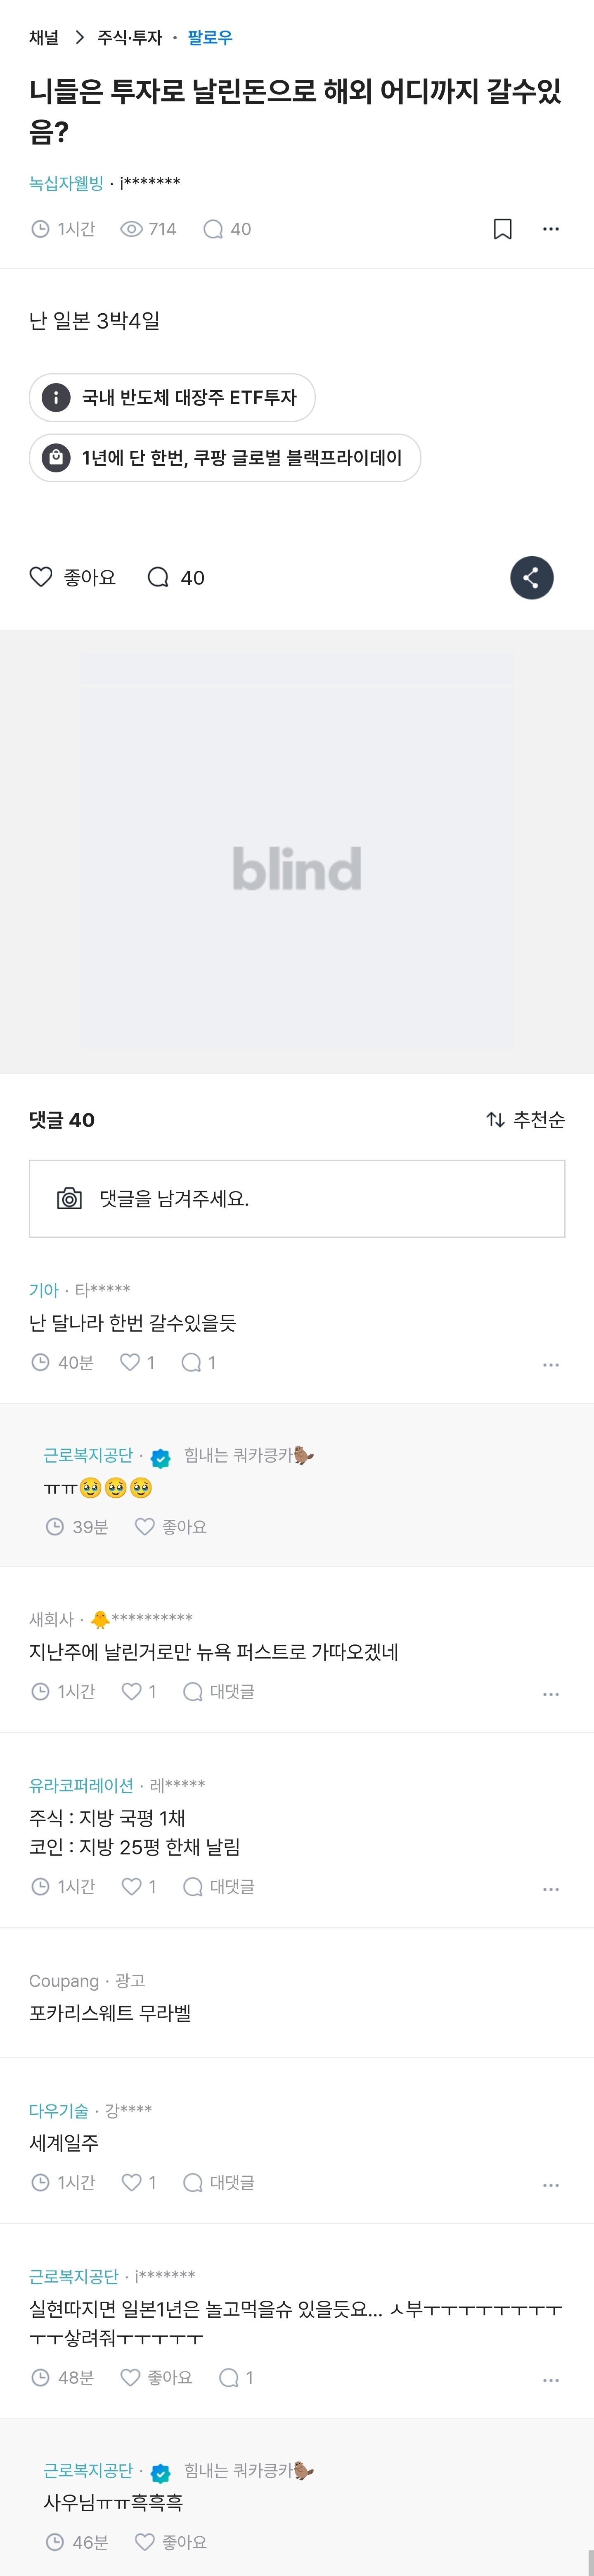Open 추천순 sort order dropdown
Image resolution: width=594 pixels, height=2576 pixels.
(525, 1119)
